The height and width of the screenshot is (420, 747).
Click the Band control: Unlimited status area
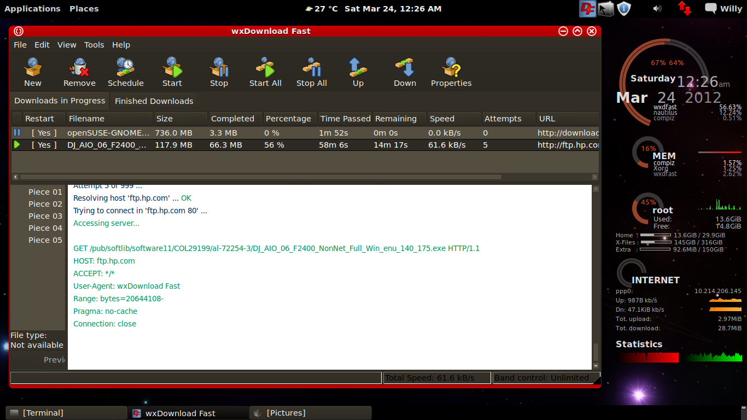coord(541,377)
